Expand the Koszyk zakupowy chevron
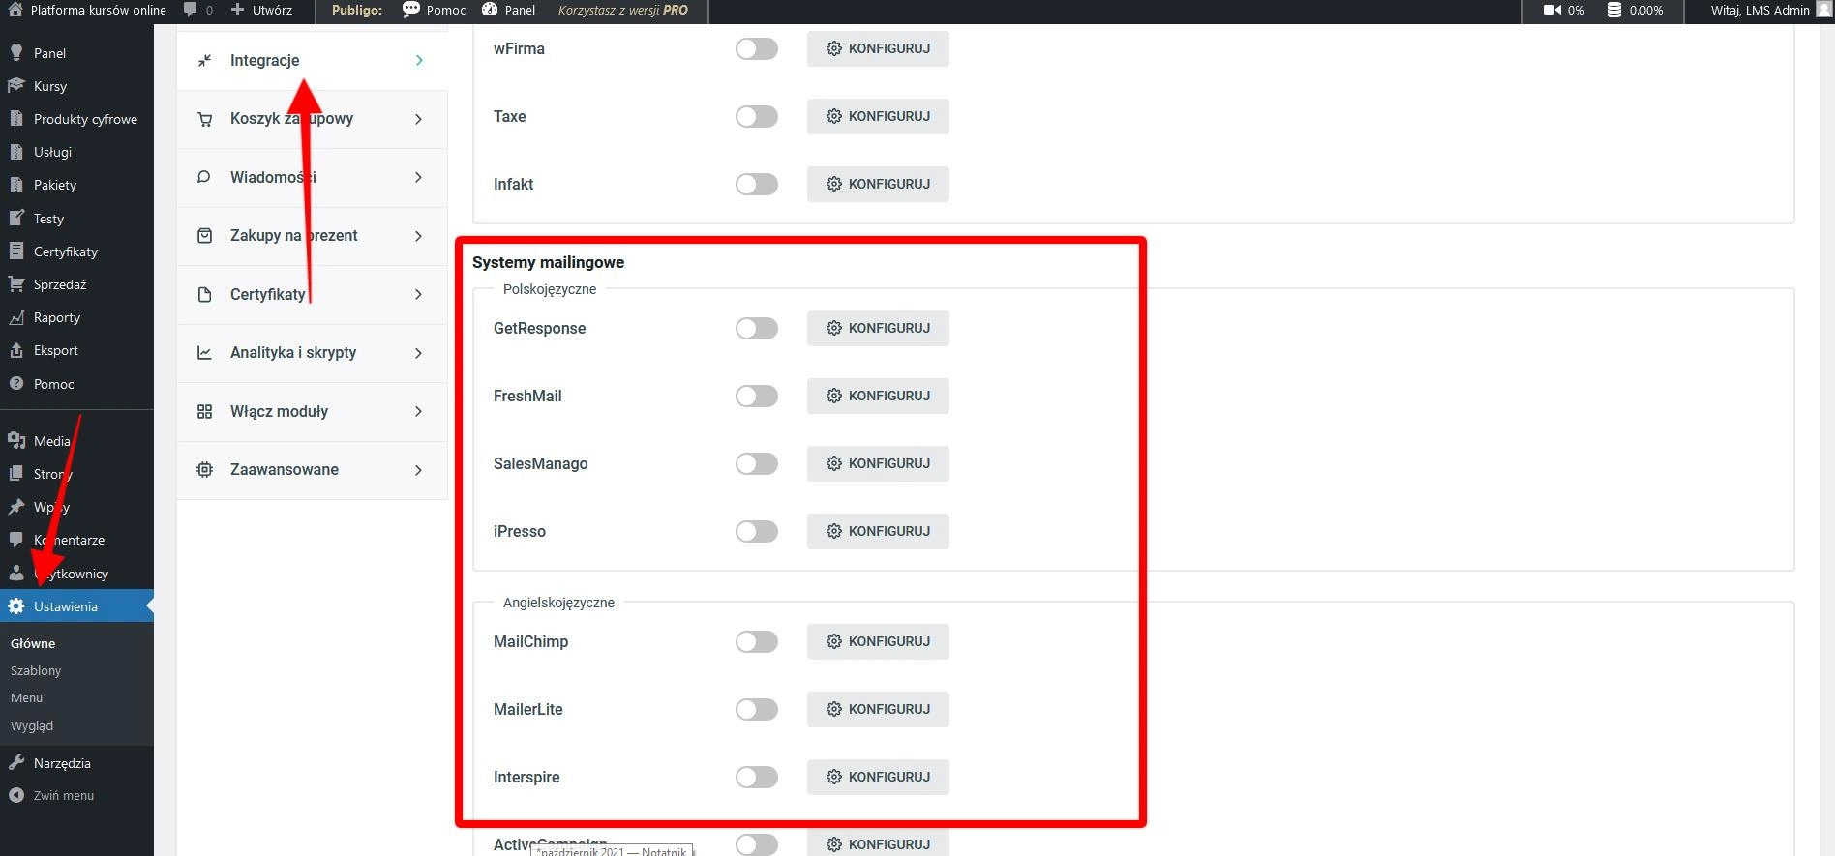 pyautogui.click(x=419, y=119)
